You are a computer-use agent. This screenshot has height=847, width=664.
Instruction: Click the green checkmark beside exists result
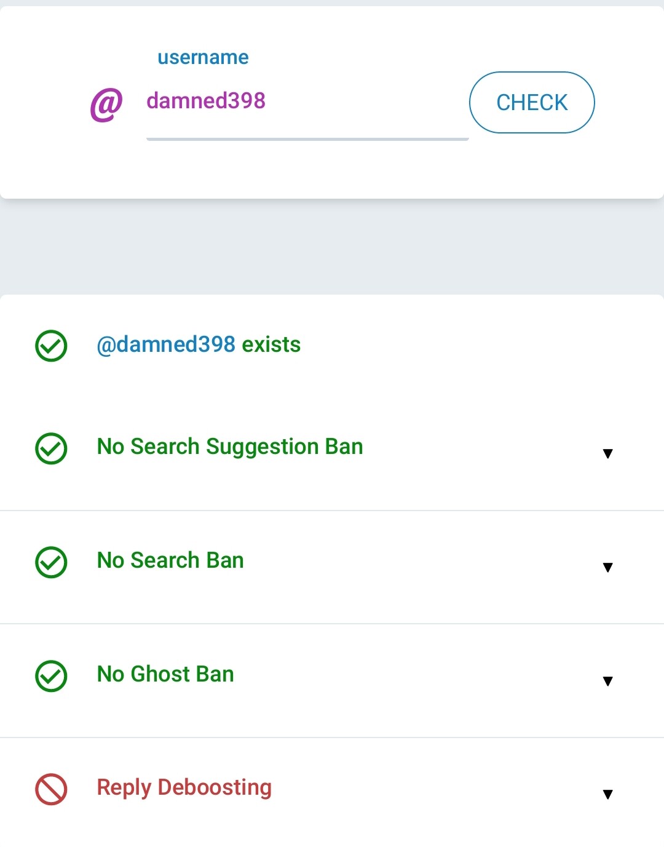(51, 346)
